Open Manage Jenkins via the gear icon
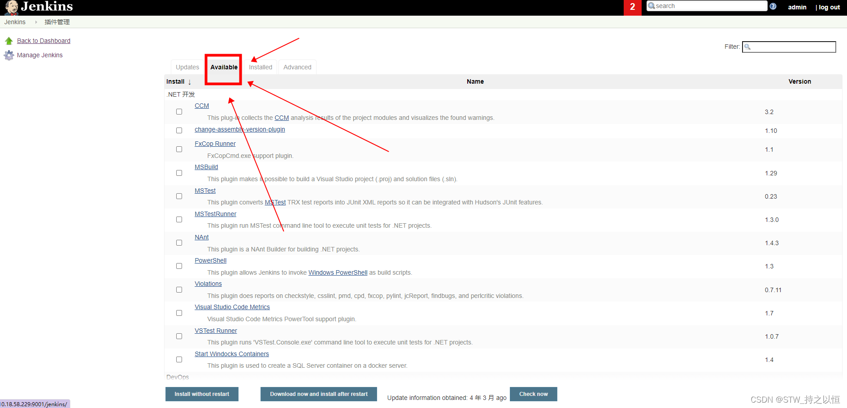 click(x=9, y=55)
